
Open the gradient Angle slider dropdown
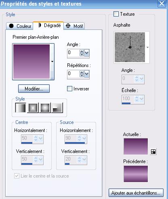(x=87, y=53)
